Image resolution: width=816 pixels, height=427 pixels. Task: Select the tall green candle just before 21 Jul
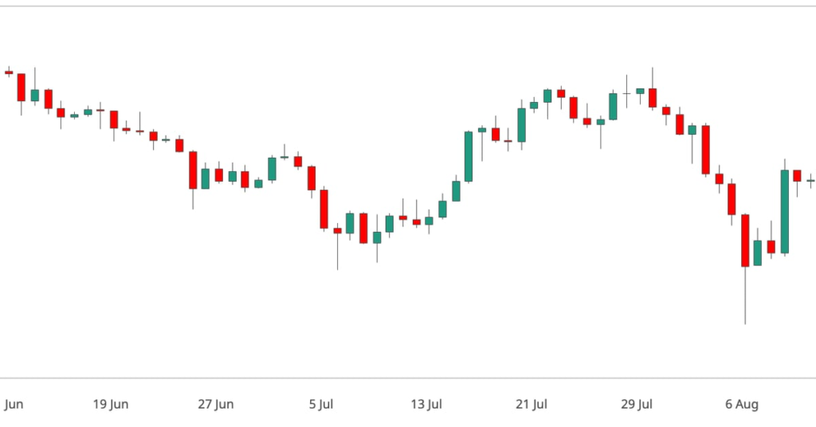point(521,125)
